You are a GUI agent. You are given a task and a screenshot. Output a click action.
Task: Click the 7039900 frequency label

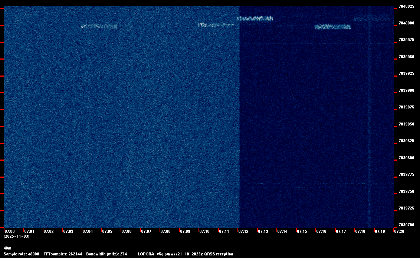coord(406,90)
